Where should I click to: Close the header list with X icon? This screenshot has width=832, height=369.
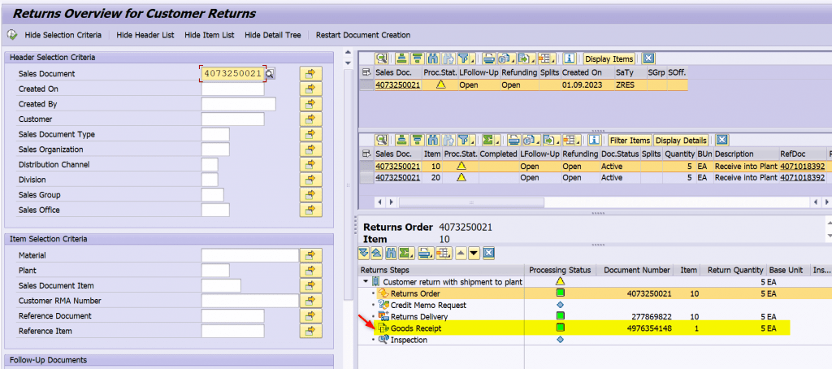[648, 59]
